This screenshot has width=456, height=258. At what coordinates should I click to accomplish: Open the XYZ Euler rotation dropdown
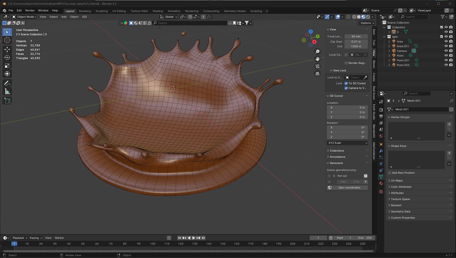click(347, 143)
